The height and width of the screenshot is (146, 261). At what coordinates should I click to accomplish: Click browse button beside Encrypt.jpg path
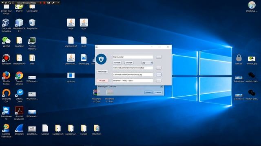[x=159, y=75]
